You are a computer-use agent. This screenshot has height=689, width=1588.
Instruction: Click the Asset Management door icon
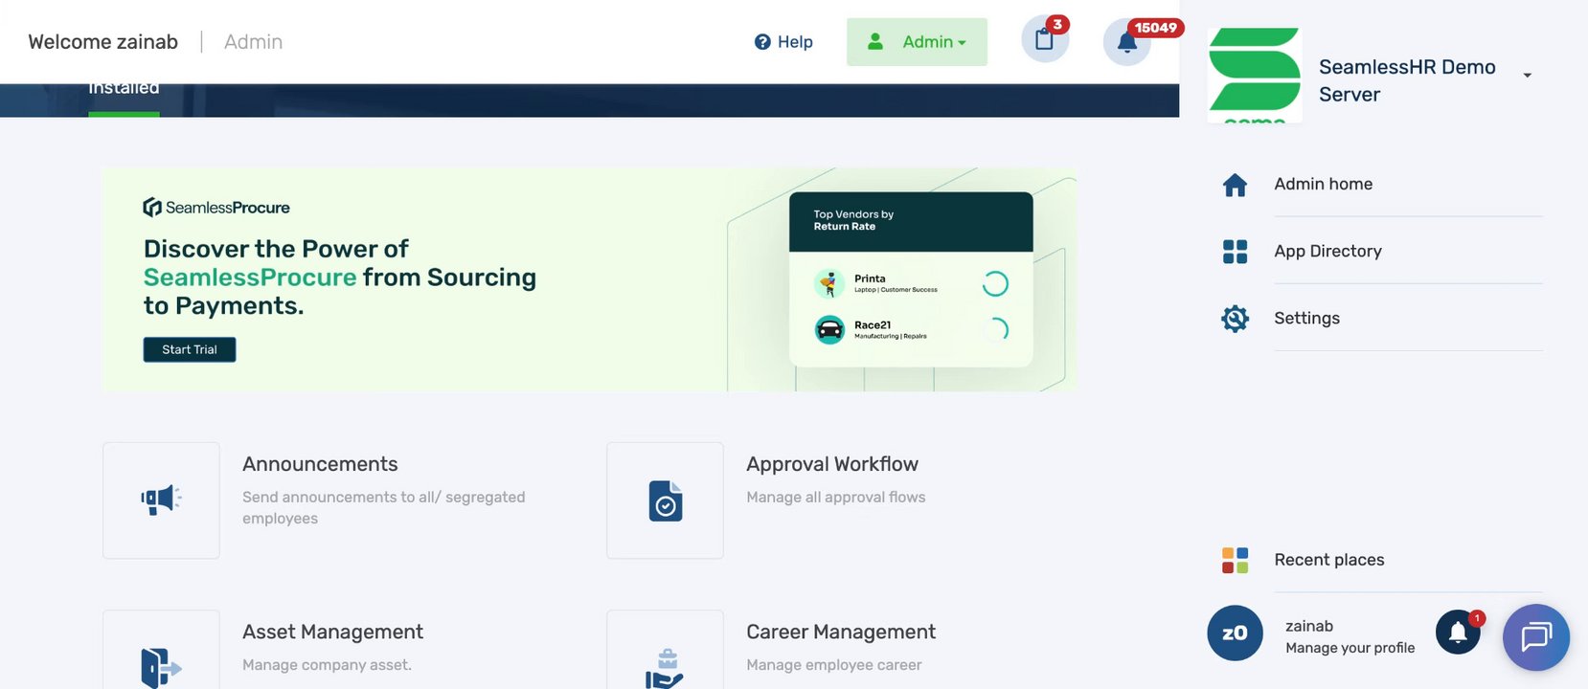tap(161, 668)
